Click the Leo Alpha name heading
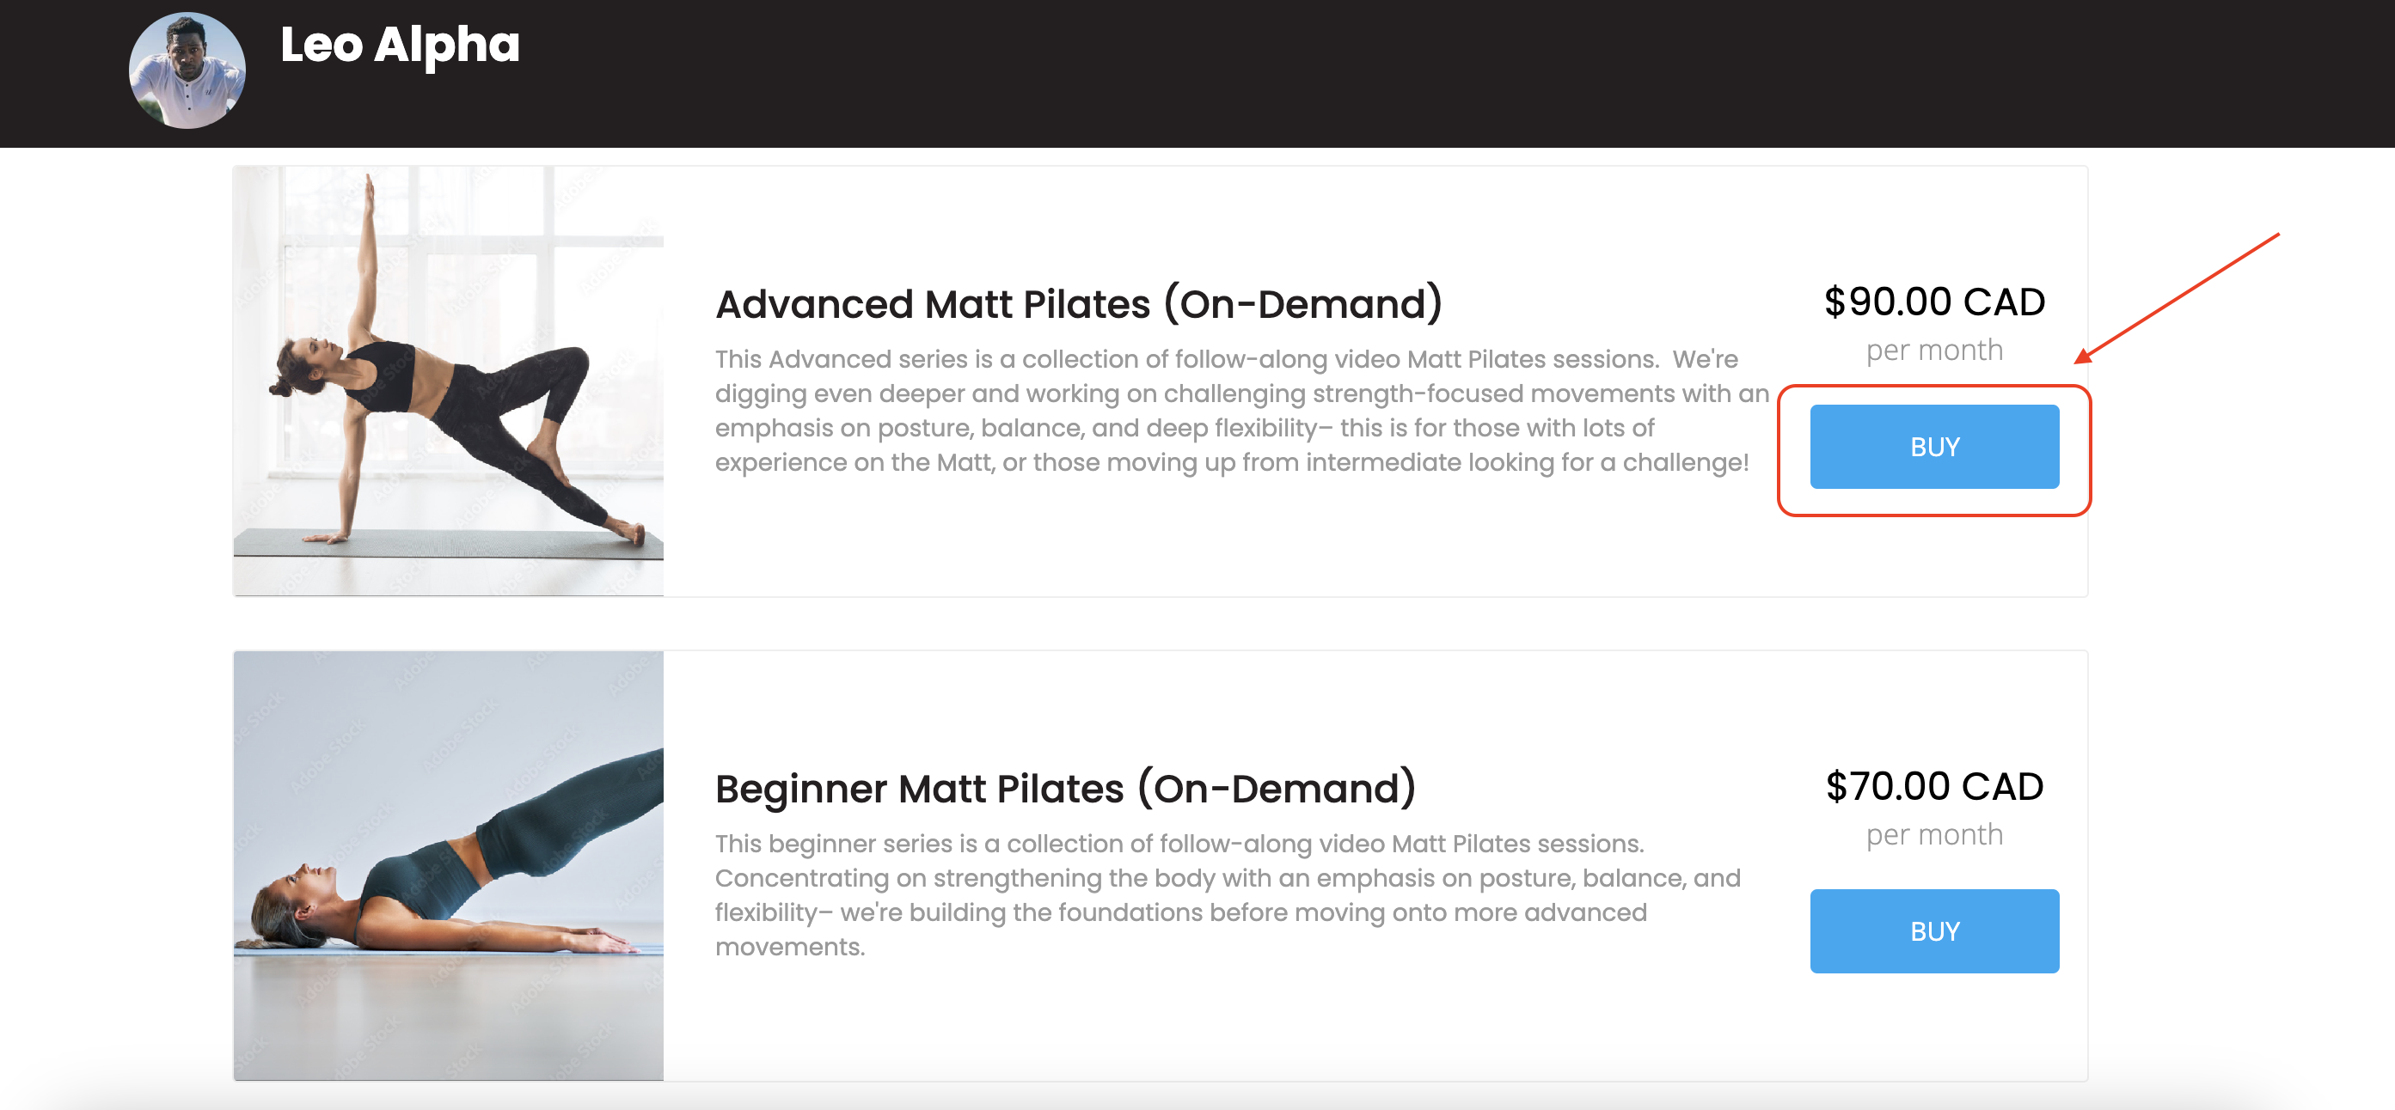2395x1110 pixels. 400,45
